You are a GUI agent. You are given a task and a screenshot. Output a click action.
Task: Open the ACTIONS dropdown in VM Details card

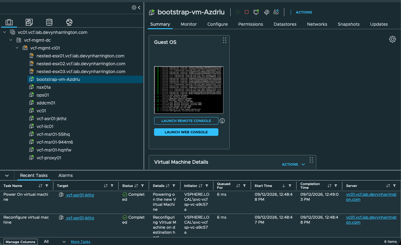(294, 164)
